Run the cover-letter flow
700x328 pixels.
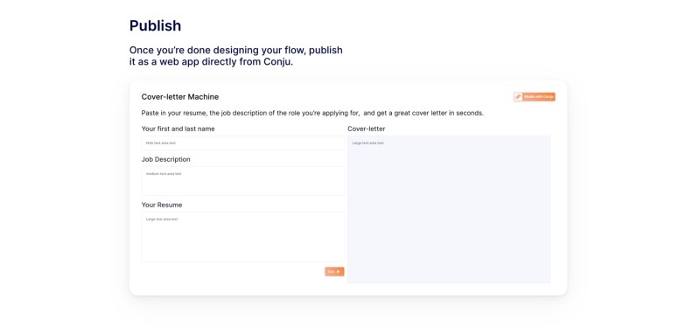pyautogui.click(x=334, y=272)
